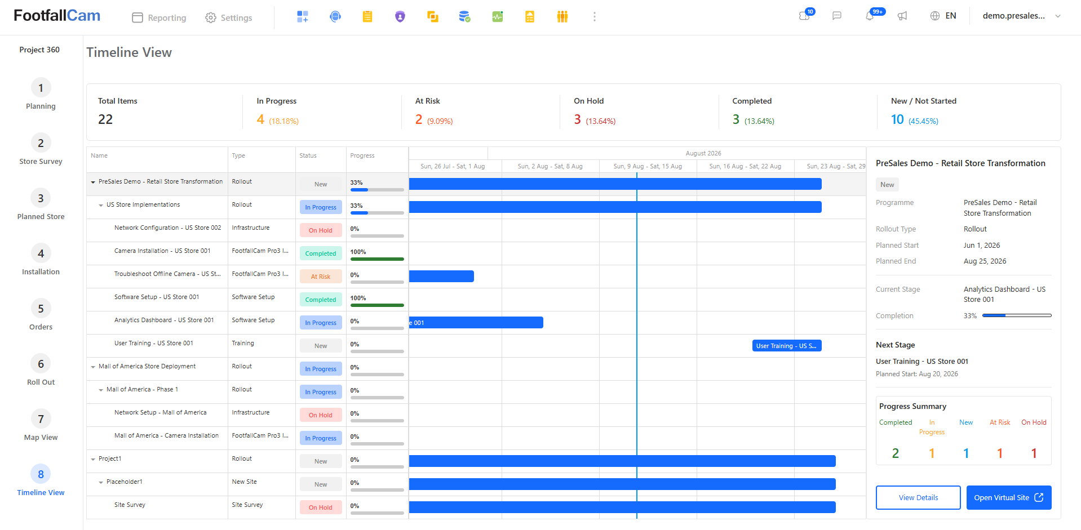Open the orange stacked squares icon
Screen dimensions: 1081x530
[433, 17]
